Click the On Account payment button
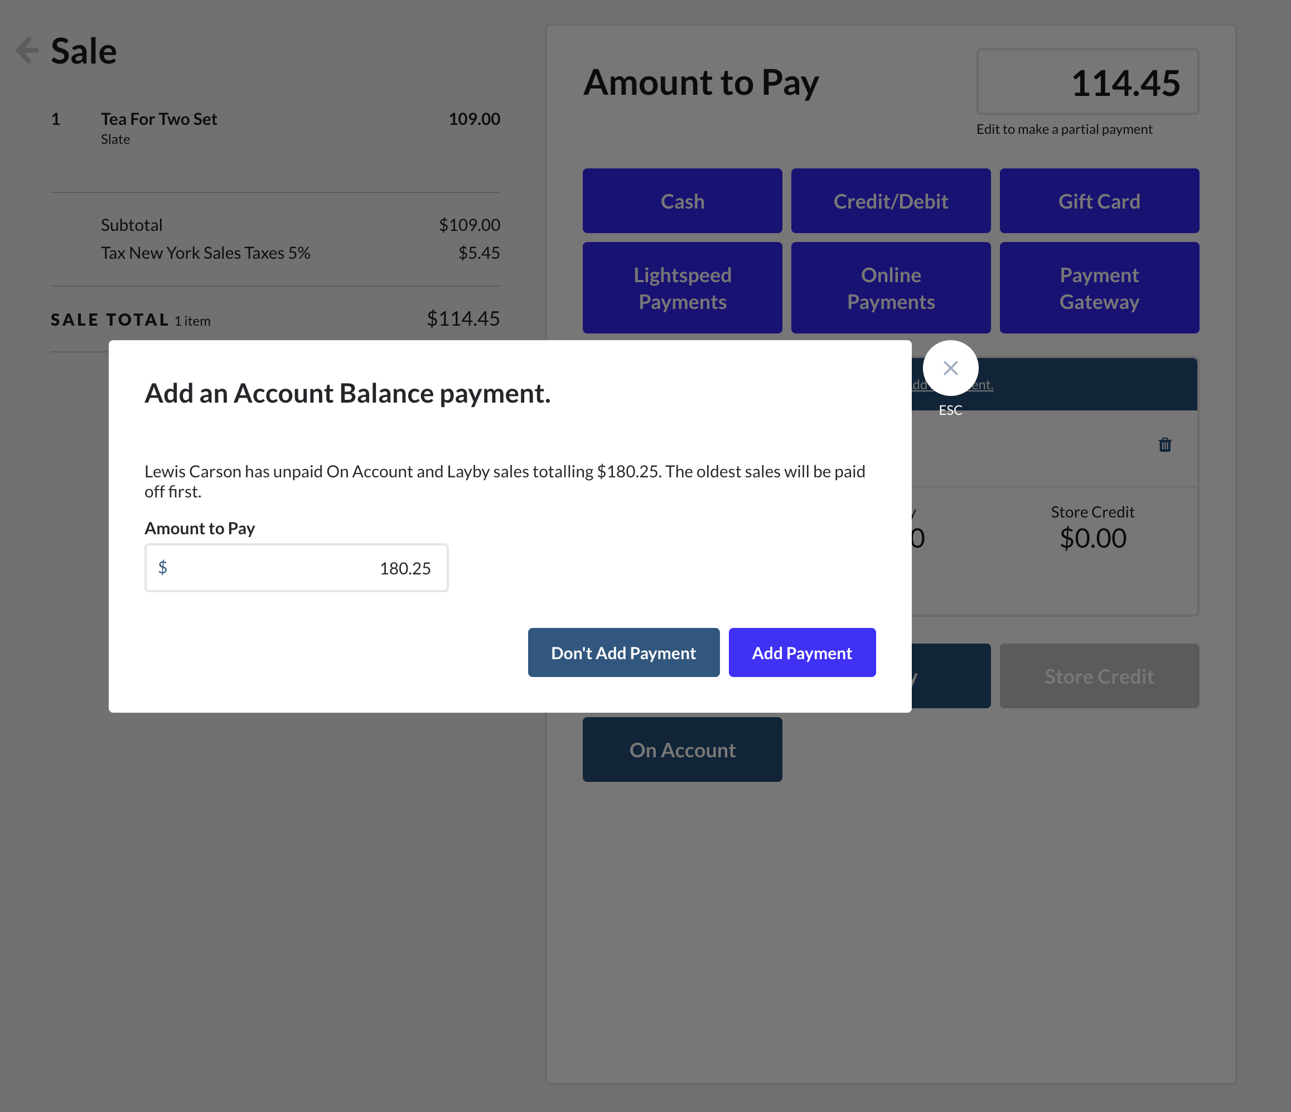Viewport: 1291px width, 1112px height. click(x=681, y=750)
